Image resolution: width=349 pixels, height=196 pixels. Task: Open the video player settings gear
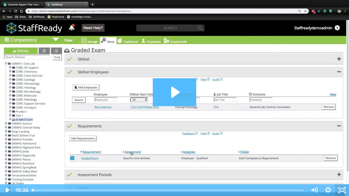pyautogui.click(x=328, y=190)
